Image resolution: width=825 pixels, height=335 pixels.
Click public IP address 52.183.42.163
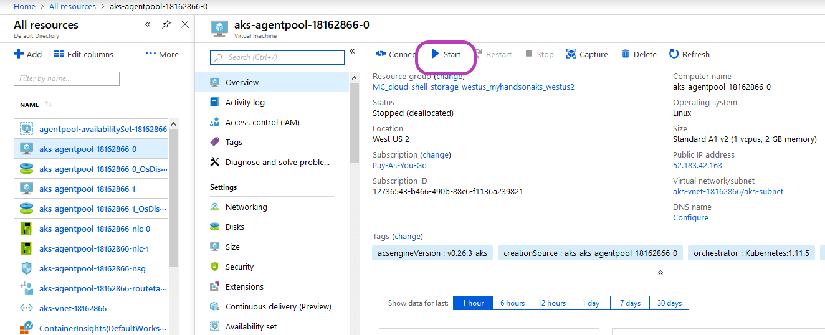click(697, 166)
